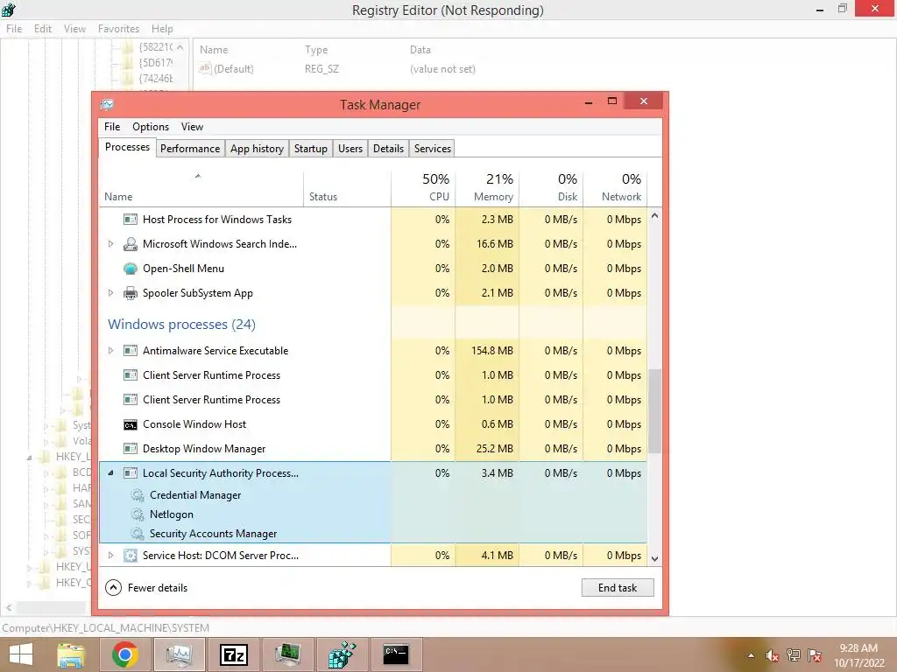This screenshot has height=672, width=897.
Task: Switch to the Performance tab
Action: (190, 149)
